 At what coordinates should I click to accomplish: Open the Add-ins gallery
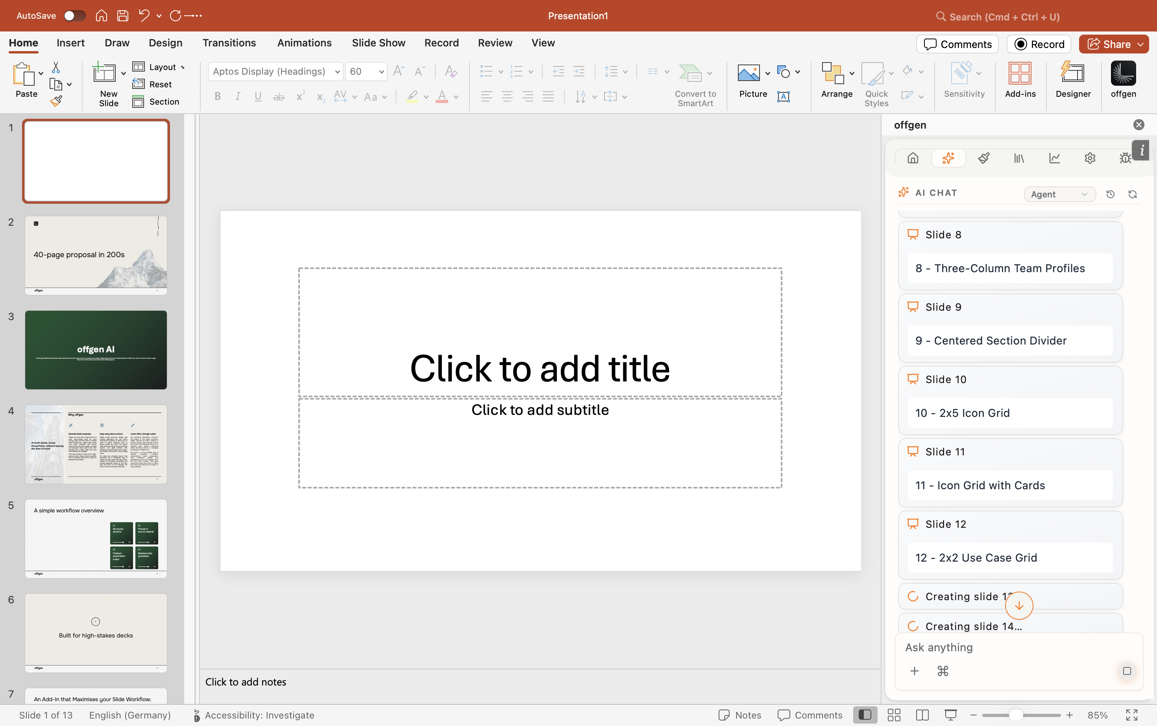pos(1020,80)
